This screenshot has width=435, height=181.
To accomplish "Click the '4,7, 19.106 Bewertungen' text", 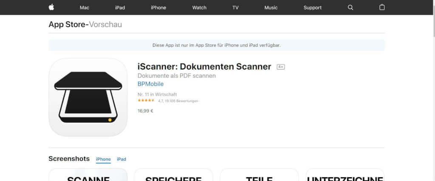I will (x=178, y=101).
